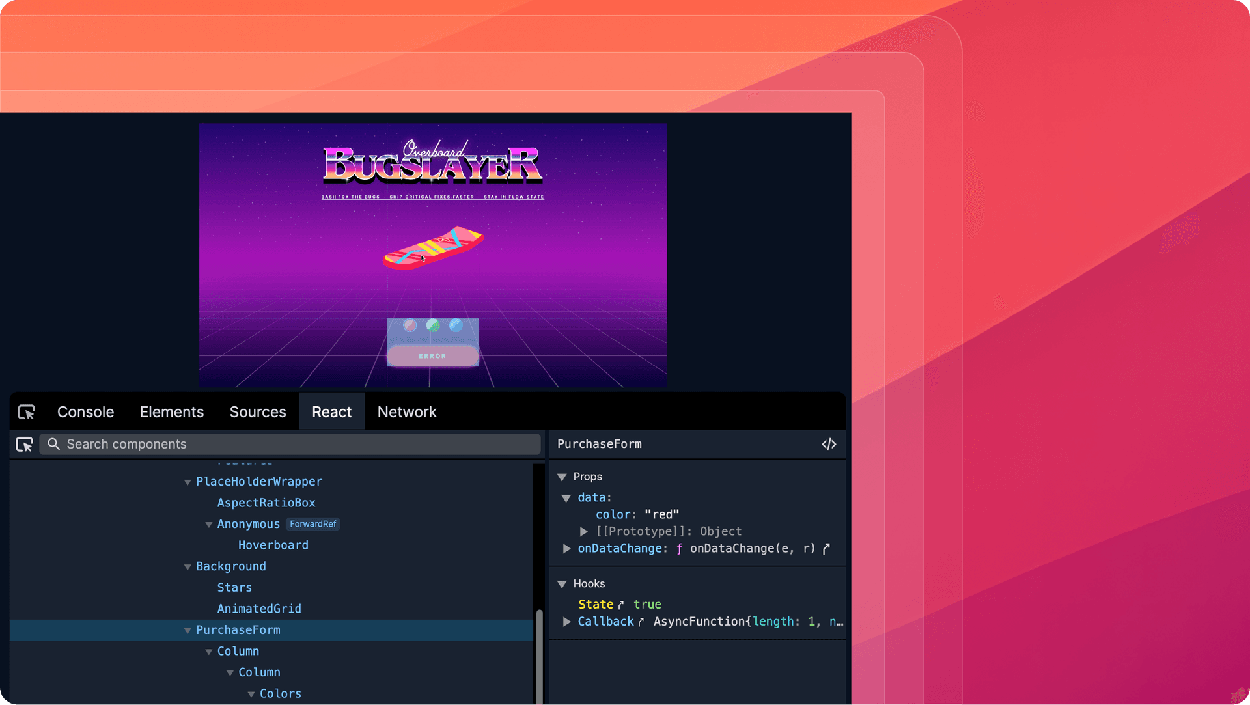Open the Network tab
This screenshot has height=705, width=1250.
pyautogui.click(x=406, y=411)
